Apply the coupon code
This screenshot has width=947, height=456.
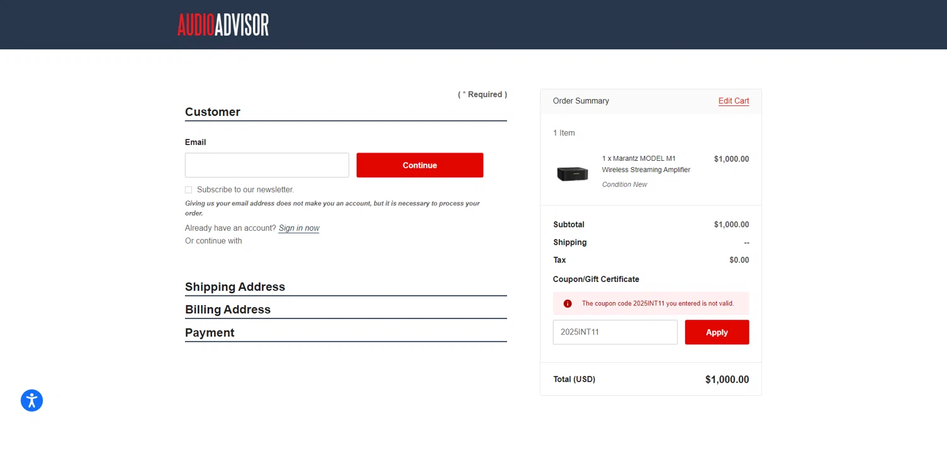pyautogui.click(x=717, y=332)
